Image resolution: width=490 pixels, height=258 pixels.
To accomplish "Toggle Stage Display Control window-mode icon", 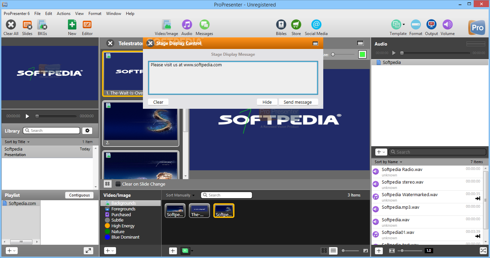I will tap(315, 43).
